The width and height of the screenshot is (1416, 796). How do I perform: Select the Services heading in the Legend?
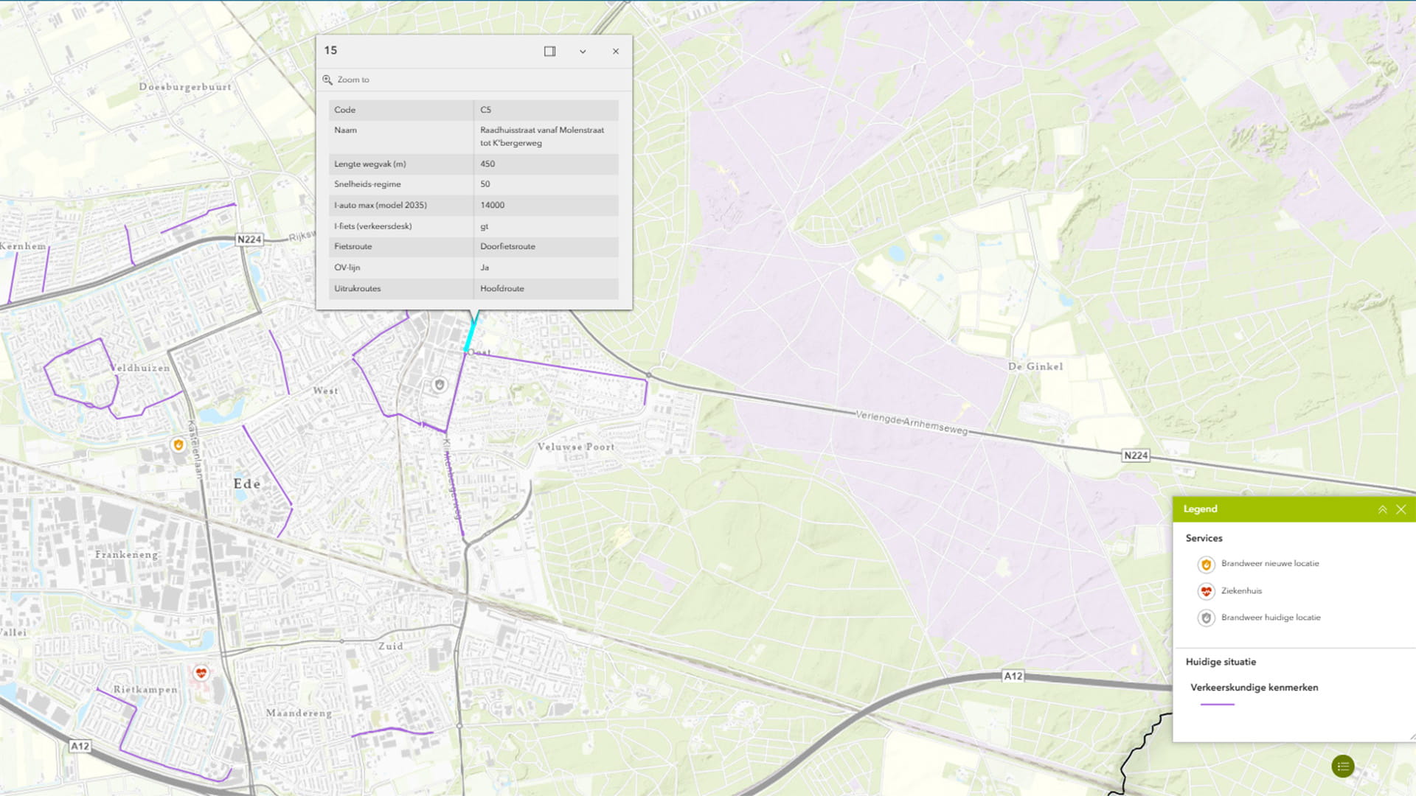pos(1204,538)
